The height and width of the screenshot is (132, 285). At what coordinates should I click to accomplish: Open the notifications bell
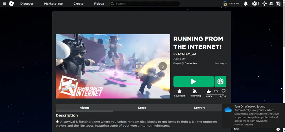tap(246, 3)
